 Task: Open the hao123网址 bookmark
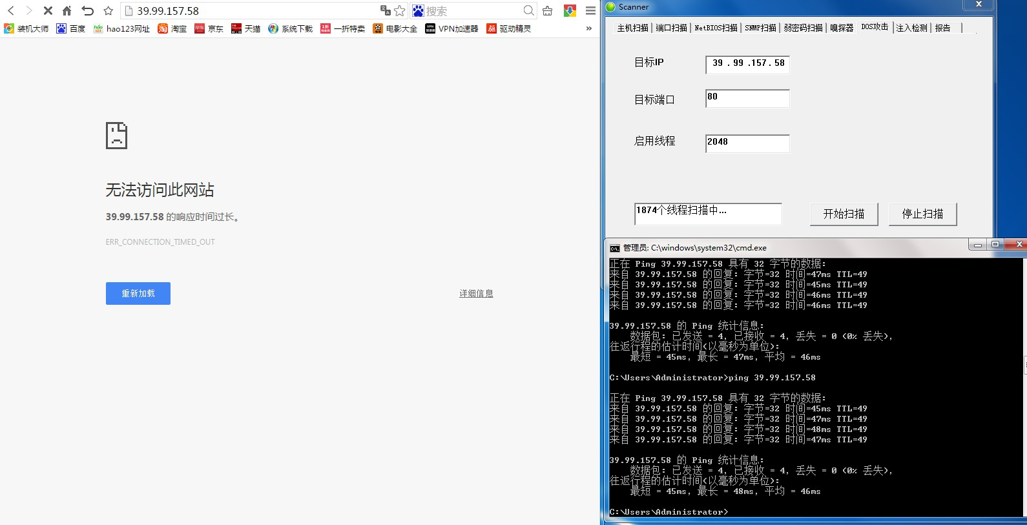click(121, 28)
